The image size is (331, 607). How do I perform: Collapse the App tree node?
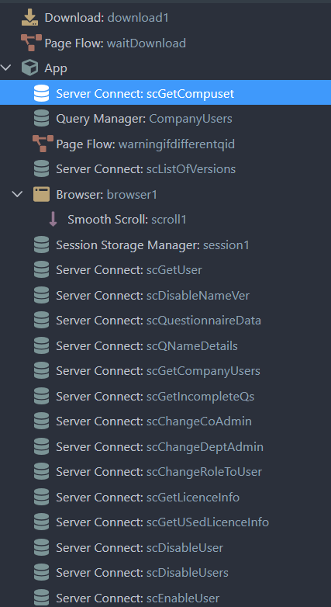(x=5, y=68)
